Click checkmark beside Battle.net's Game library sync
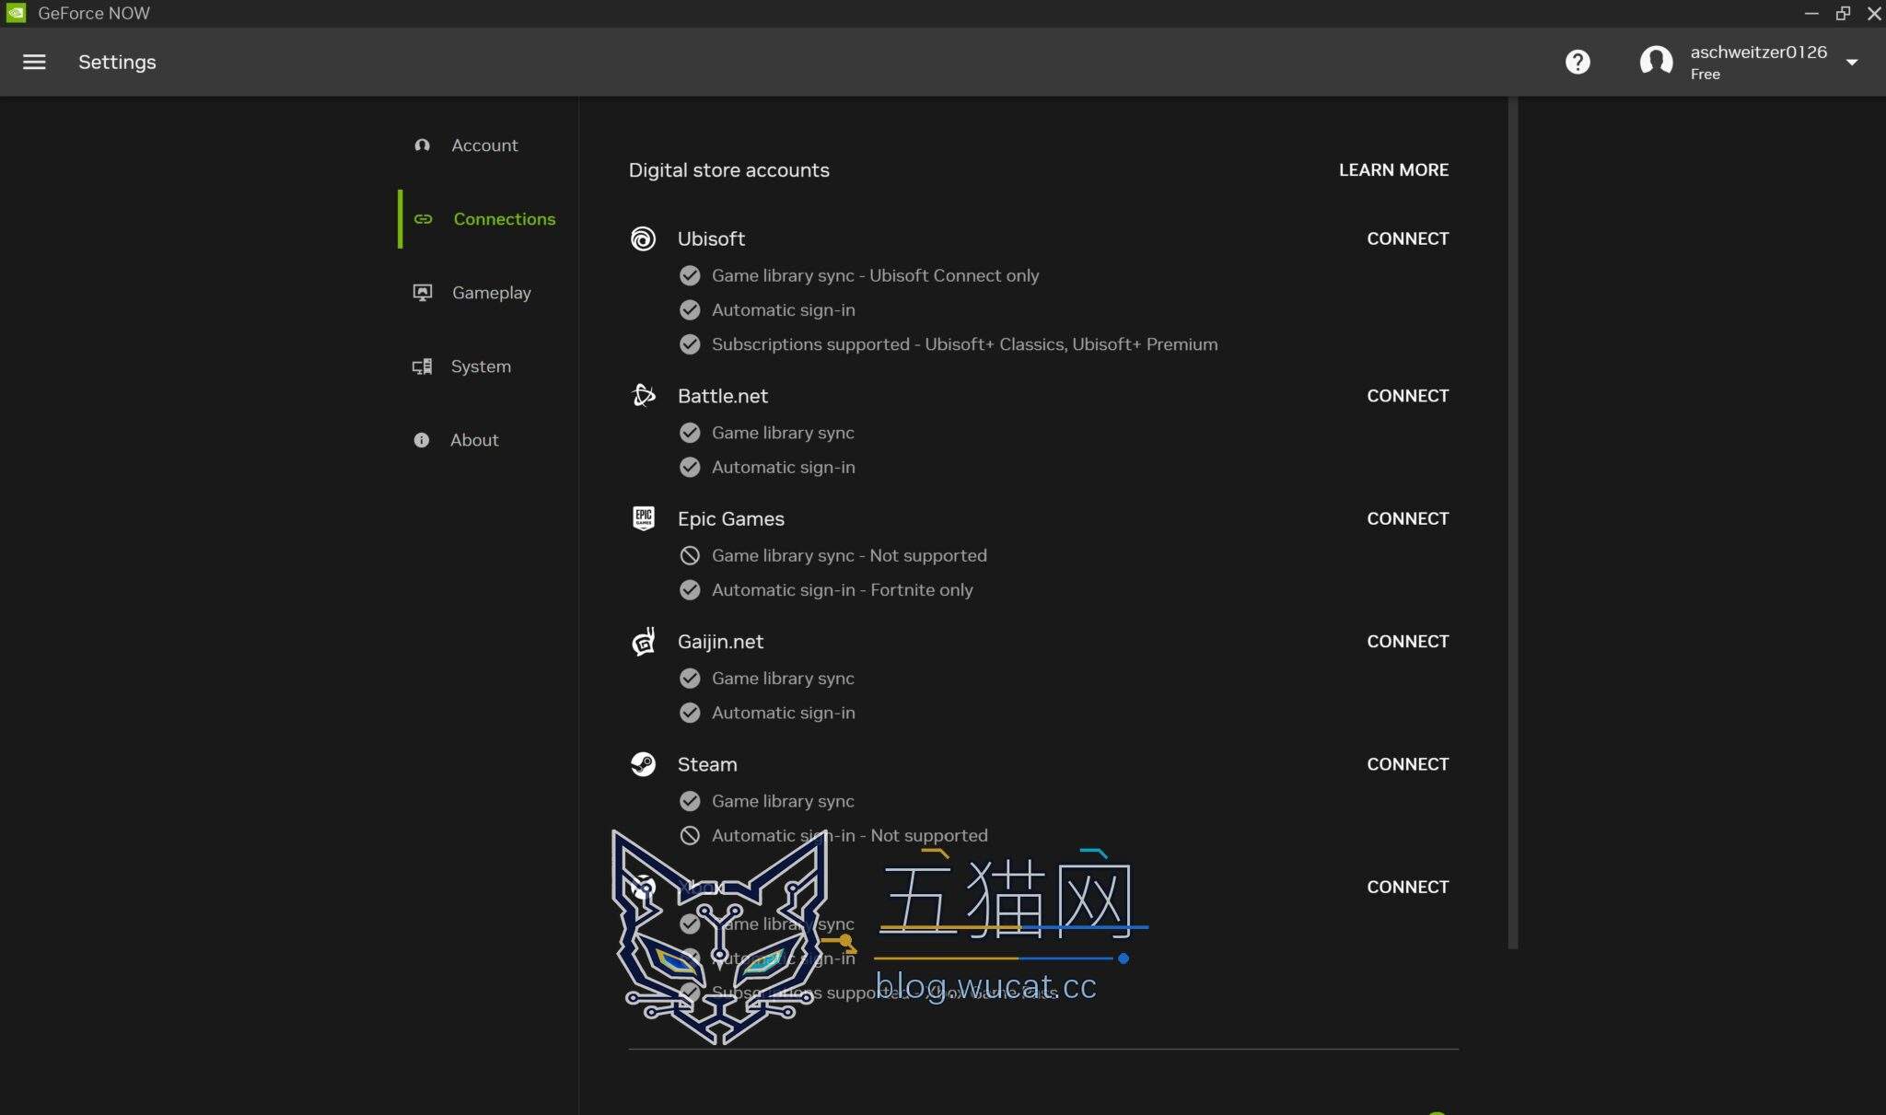The width and height of the screenshot is (1886, 1115). pyautogui.click(x=690, y=433)
